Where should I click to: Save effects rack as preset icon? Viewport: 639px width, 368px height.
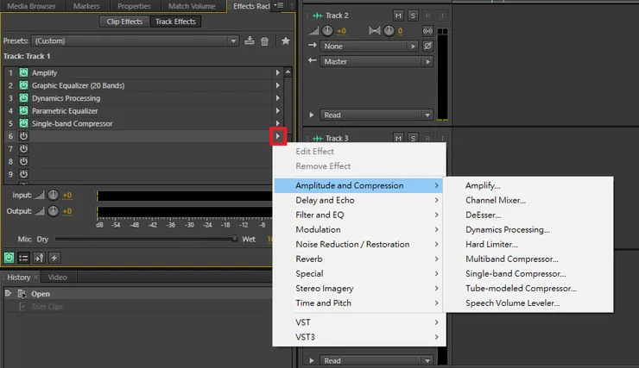[250, 41]
